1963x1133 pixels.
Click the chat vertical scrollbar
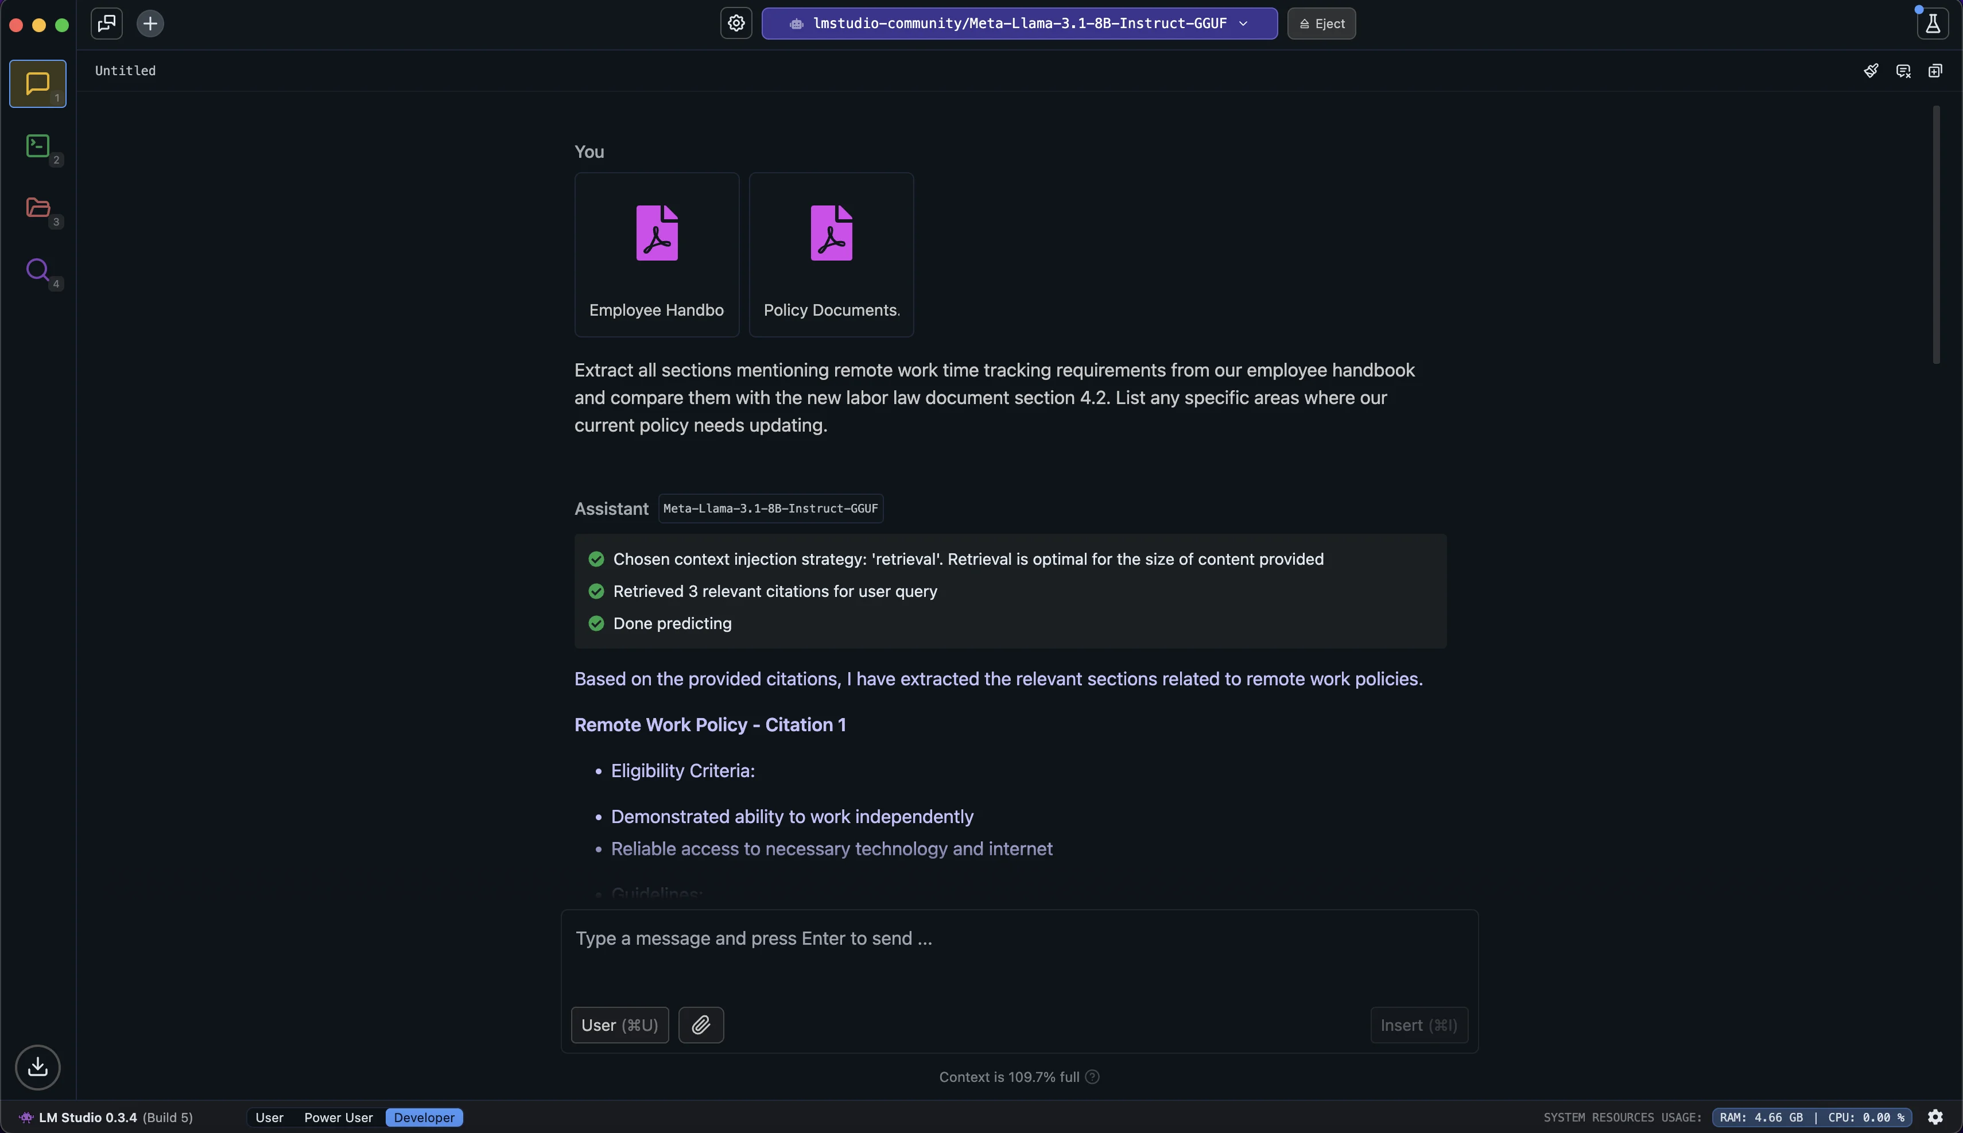(x=1936, y=234)
